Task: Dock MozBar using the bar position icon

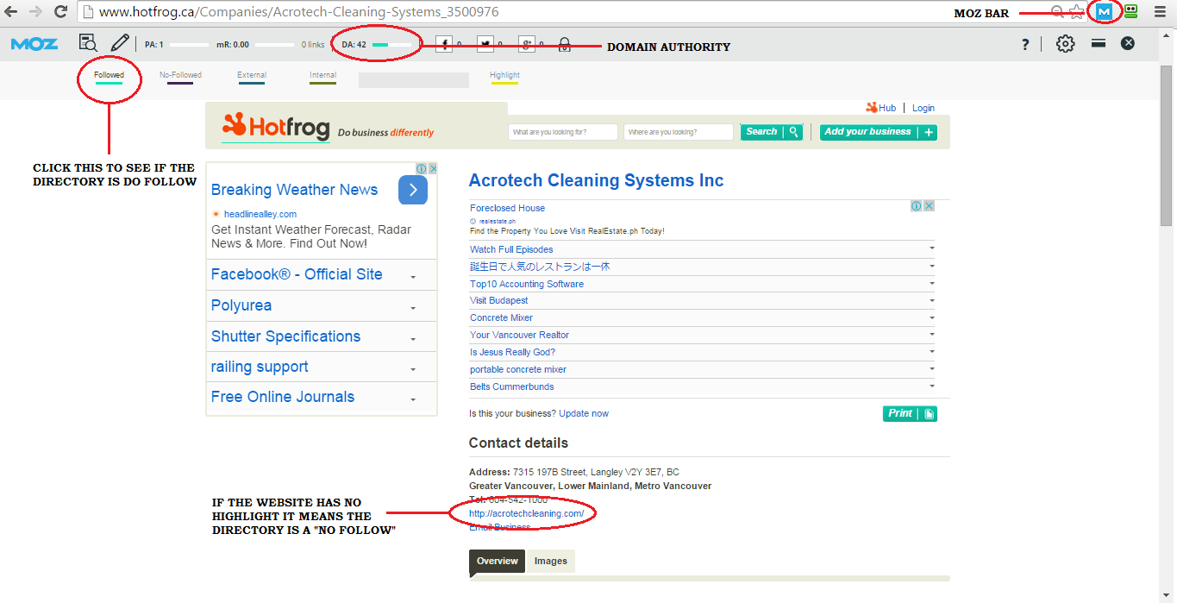Action: click(x=1099, y=43)
